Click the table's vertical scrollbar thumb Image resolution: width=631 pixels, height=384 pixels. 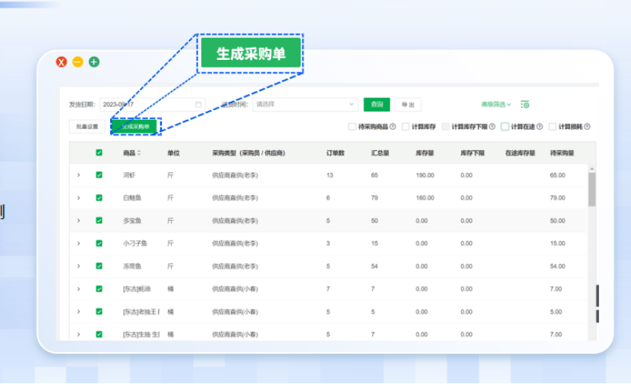pyautogui.click(x=592, y=190)
